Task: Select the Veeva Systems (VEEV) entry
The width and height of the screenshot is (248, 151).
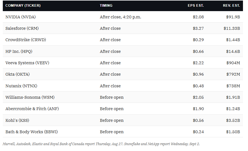Action: tap(27, 63)
